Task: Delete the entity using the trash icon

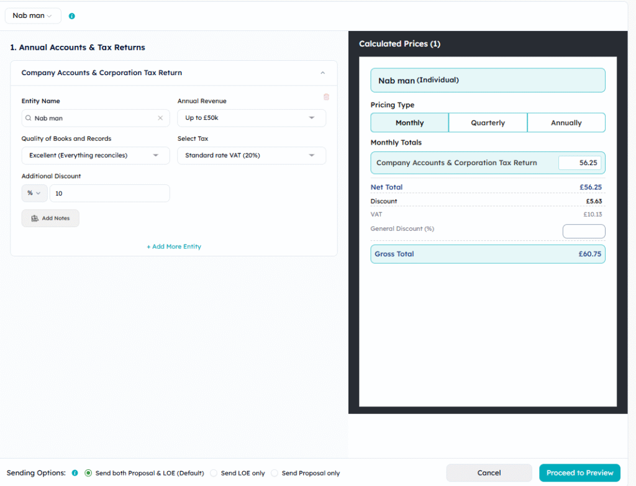Action: 326,97
